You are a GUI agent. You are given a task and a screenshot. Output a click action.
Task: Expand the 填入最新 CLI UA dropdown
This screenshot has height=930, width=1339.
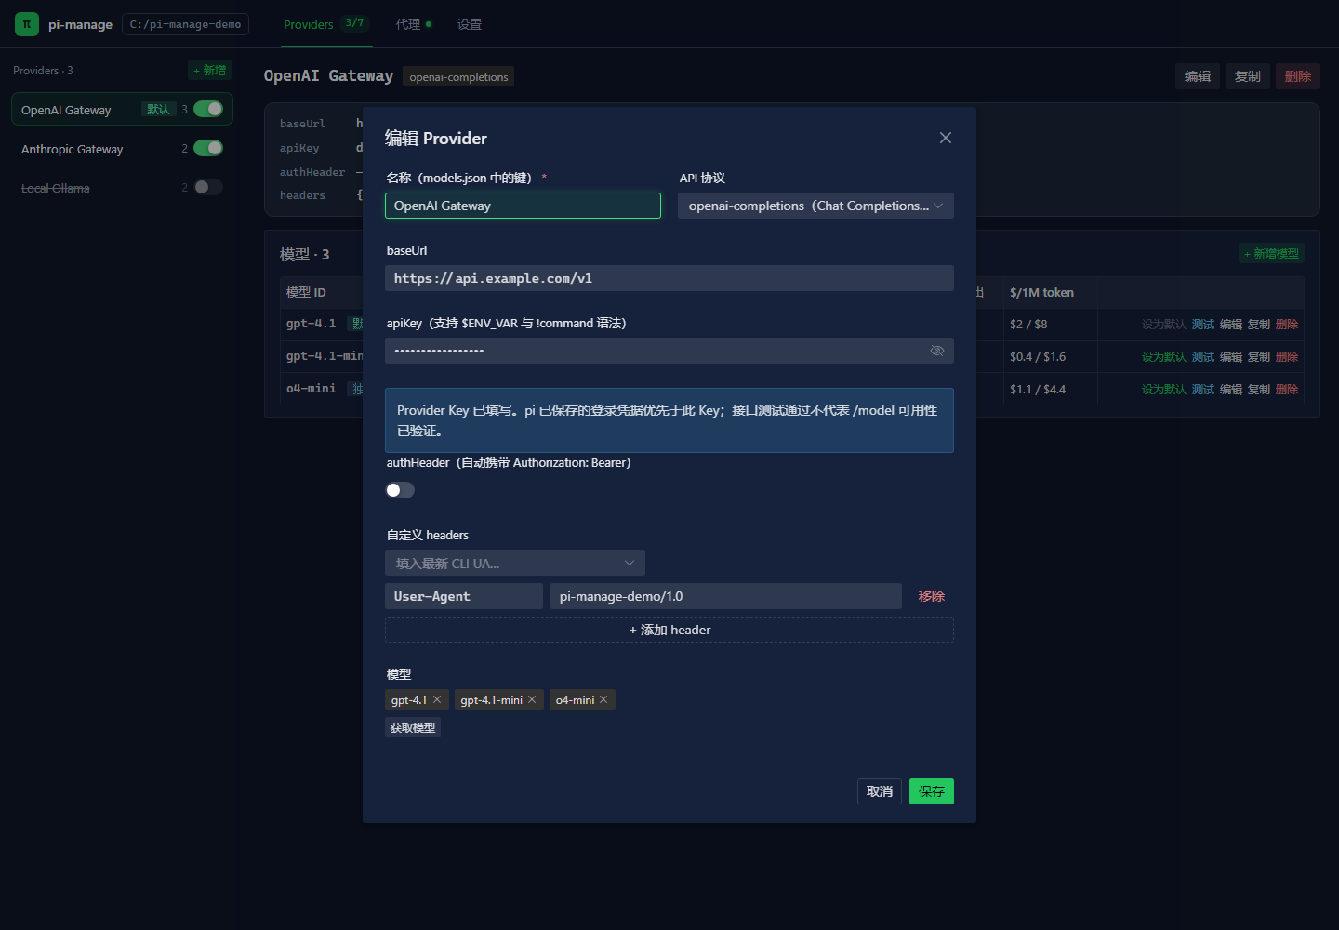point(515,563)
